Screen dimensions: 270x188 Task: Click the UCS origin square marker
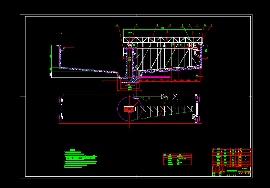pos(136,96)
